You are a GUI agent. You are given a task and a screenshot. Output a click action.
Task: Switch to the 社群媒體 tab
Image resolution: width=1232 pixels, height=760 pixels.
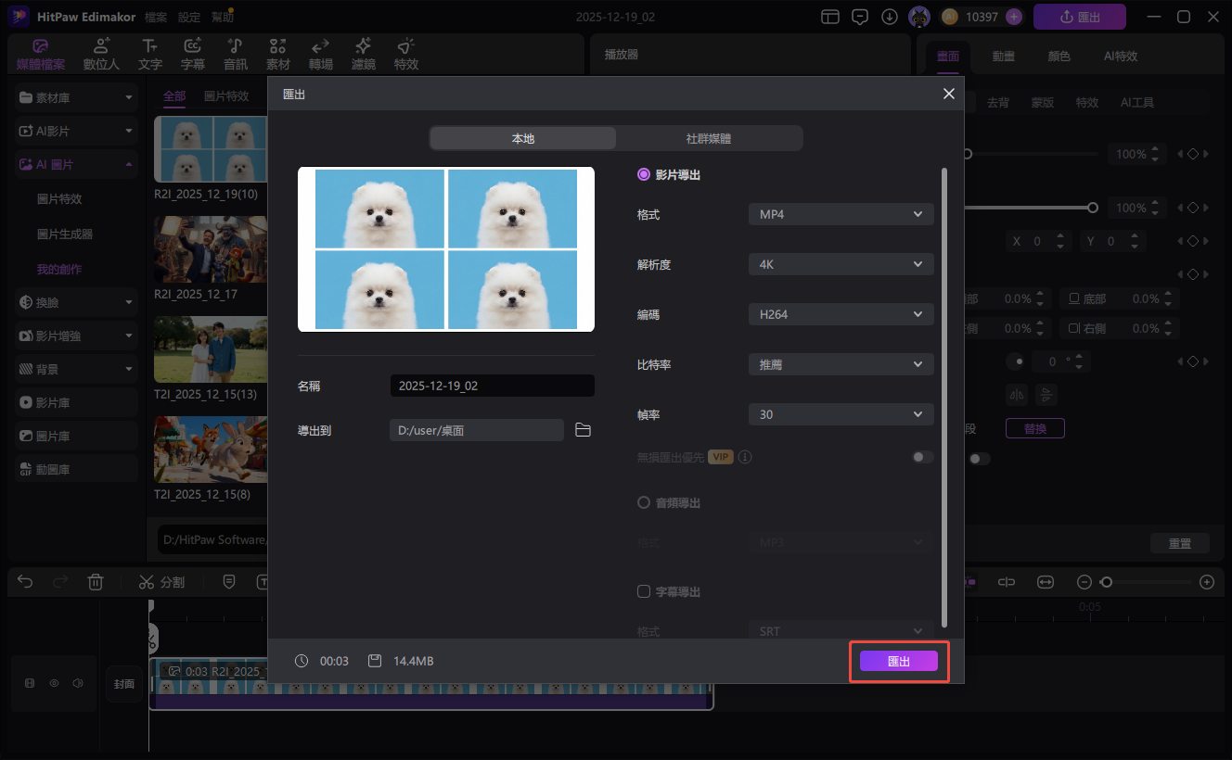[709, 138]
